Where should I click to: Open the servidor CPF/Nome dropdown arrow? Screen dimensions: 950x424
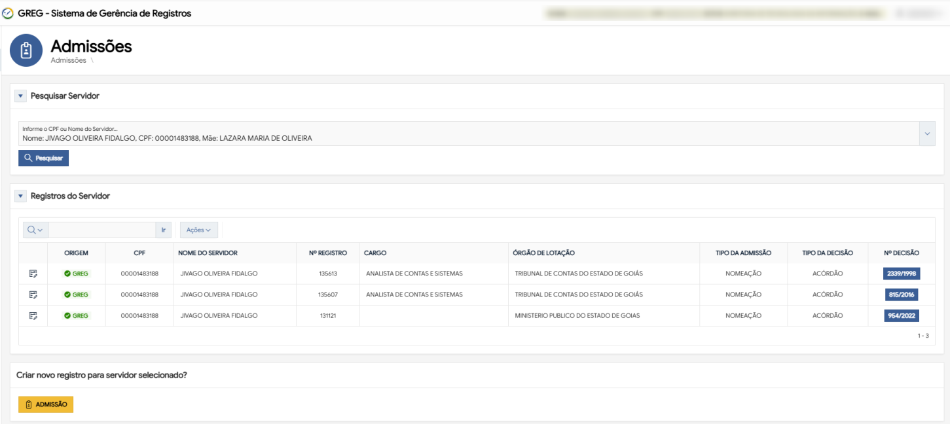(x=927, y=133)
